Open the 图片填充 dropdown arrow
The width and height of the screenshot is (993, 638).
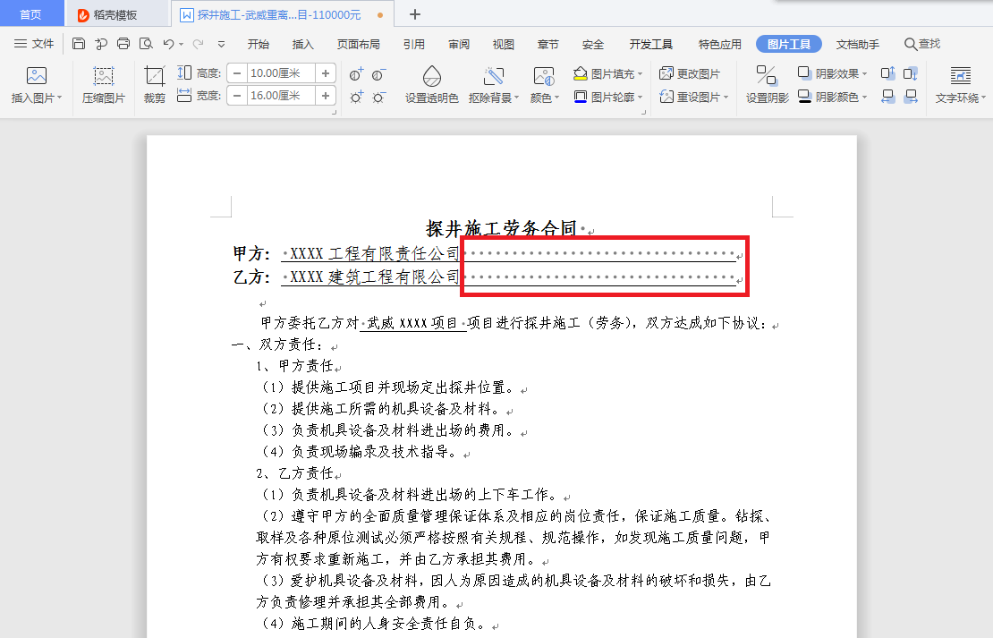(x=641, y=74)
